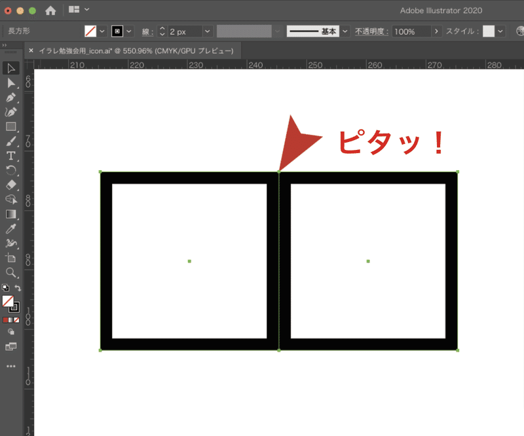
Task: Click the スタイル graphic style swatch
Action: click(x=489, y=31)
